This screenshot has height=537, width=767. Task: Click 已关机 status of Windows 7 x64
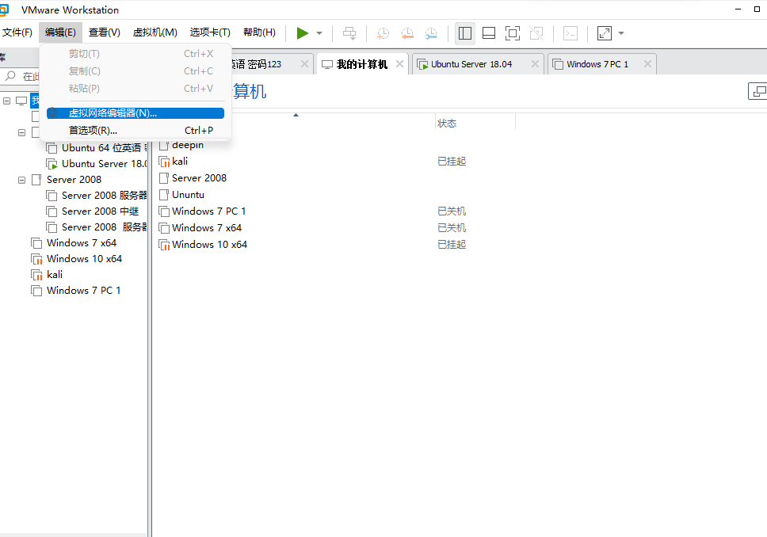tap(452, 228)
